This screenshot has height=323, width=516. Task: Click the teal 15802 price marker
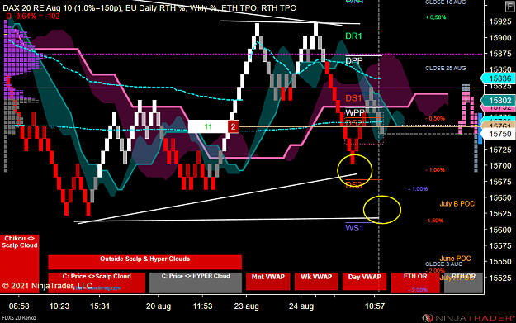pyautogui.click(x=498, y=100)
